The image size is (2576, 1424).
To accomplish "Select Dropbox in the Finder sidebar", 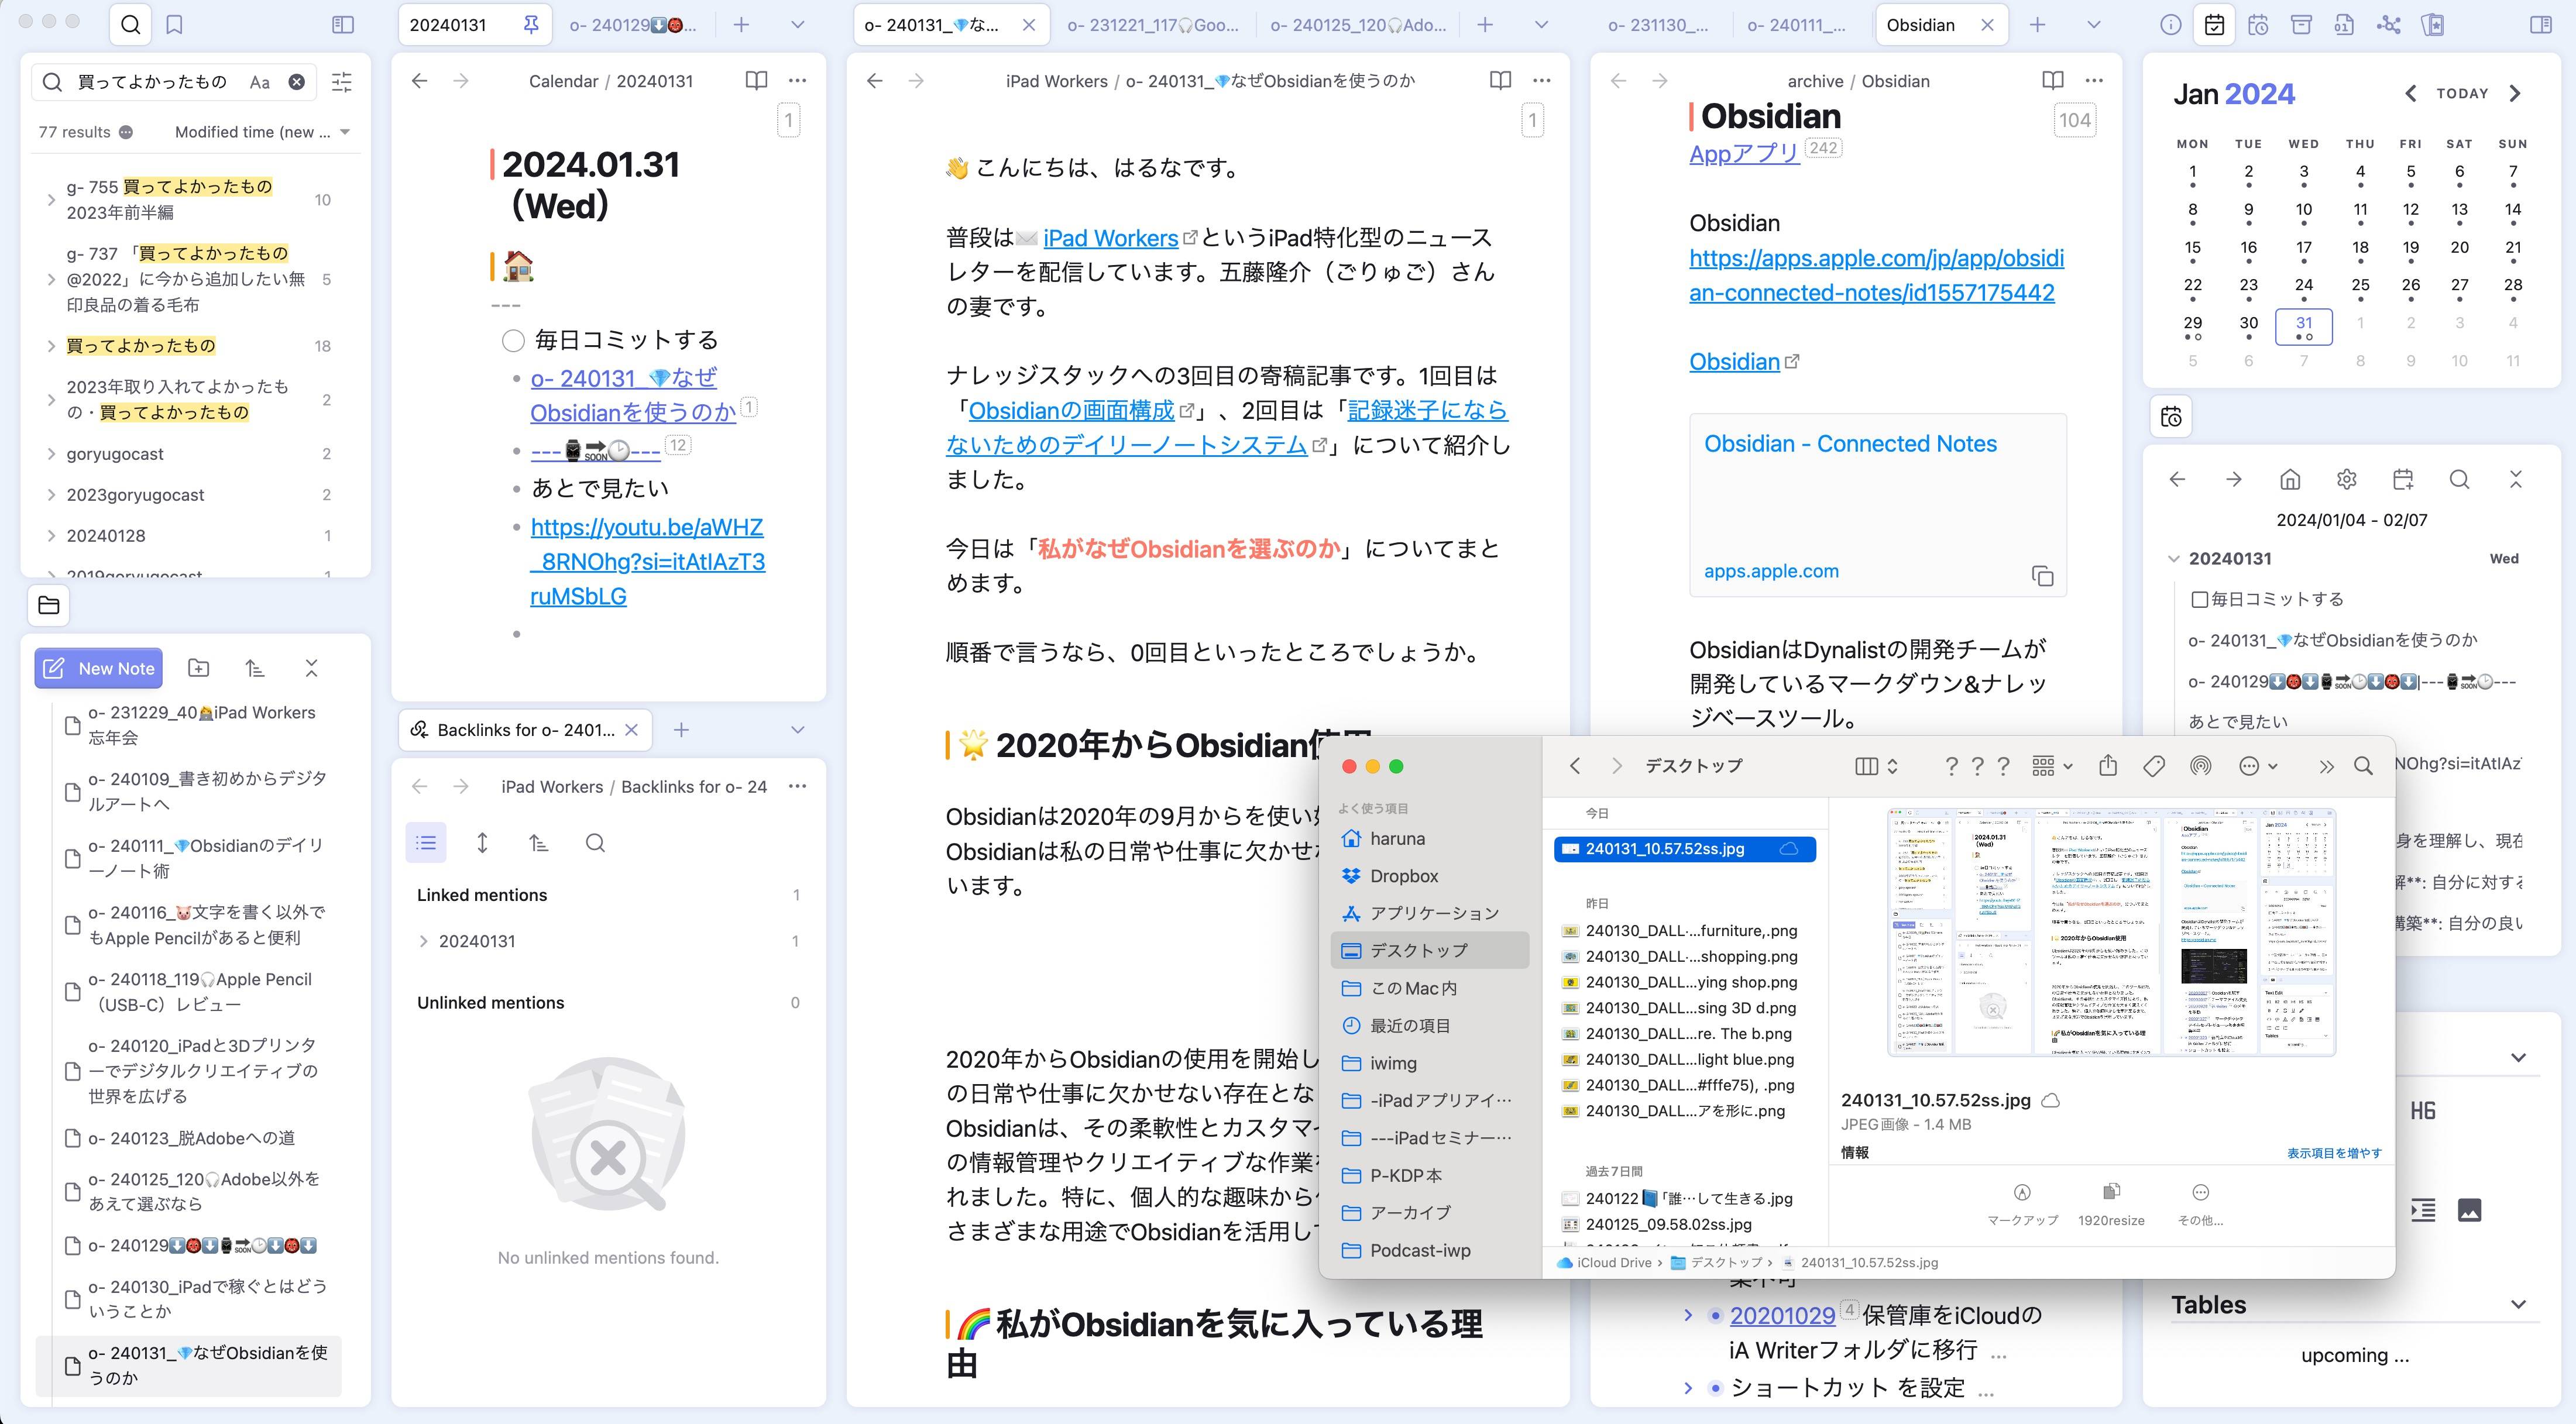I will pyautogui.click(x=1404, y=876).
